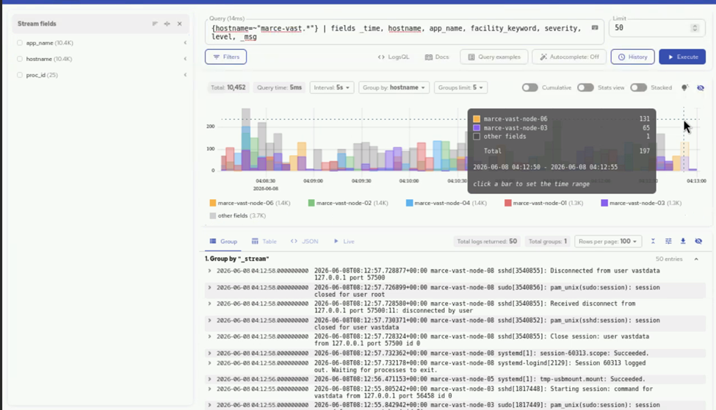Toggle other fields legend series
Image resolution: width=716 pixels, height=410 pixels.
point(237,216)
